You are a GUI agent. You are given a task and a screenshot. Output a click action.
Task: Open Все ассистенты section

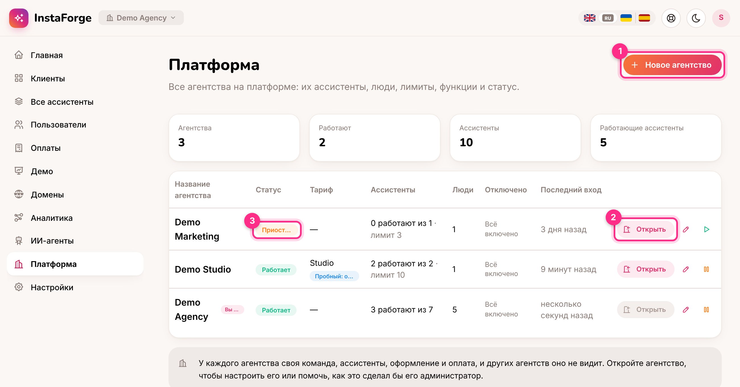point(75,102)
